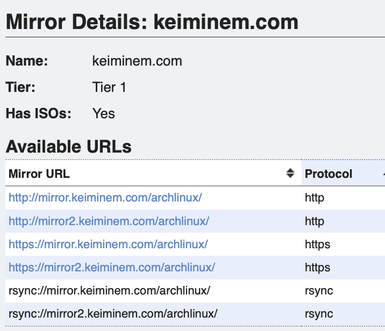
Task: Click https protocol cell of mirror.keiminem.com row
Action: 317,244
